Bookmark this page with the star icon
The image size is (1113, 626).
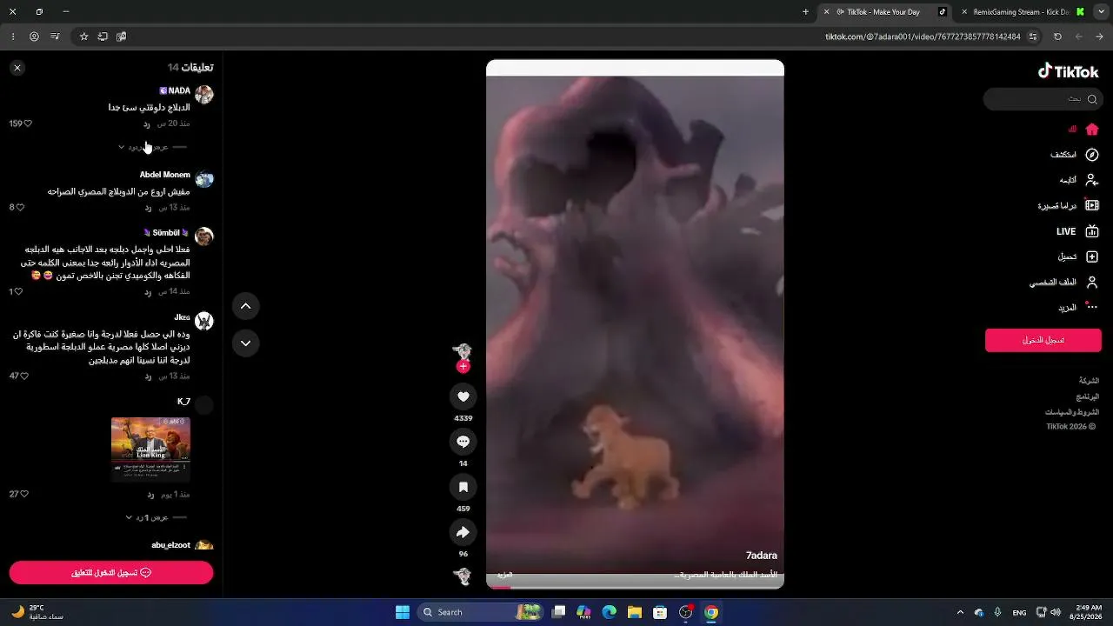click(x=84, y=37)
